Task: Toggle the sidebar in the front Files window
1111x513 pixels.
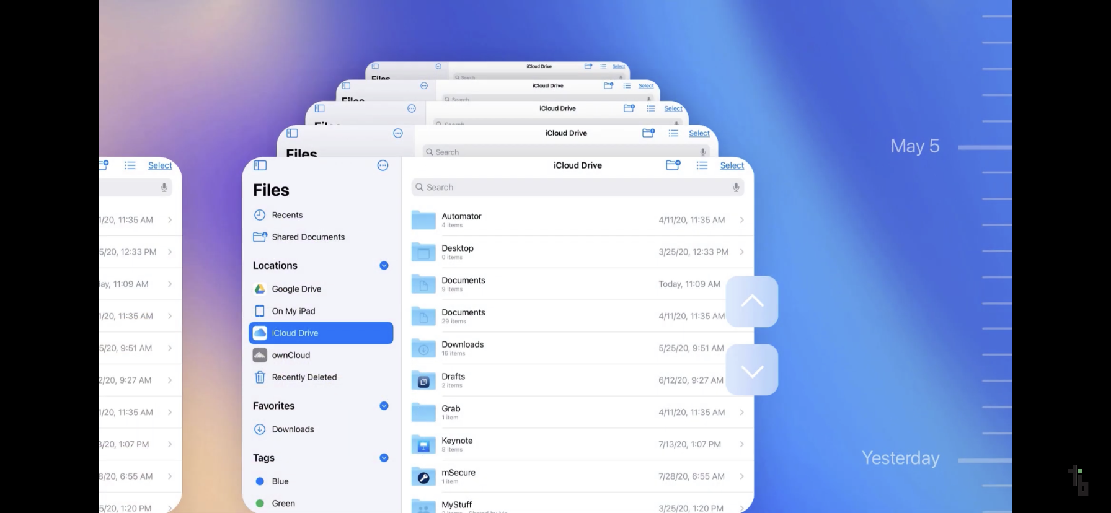Action: (x=260, y=165)
